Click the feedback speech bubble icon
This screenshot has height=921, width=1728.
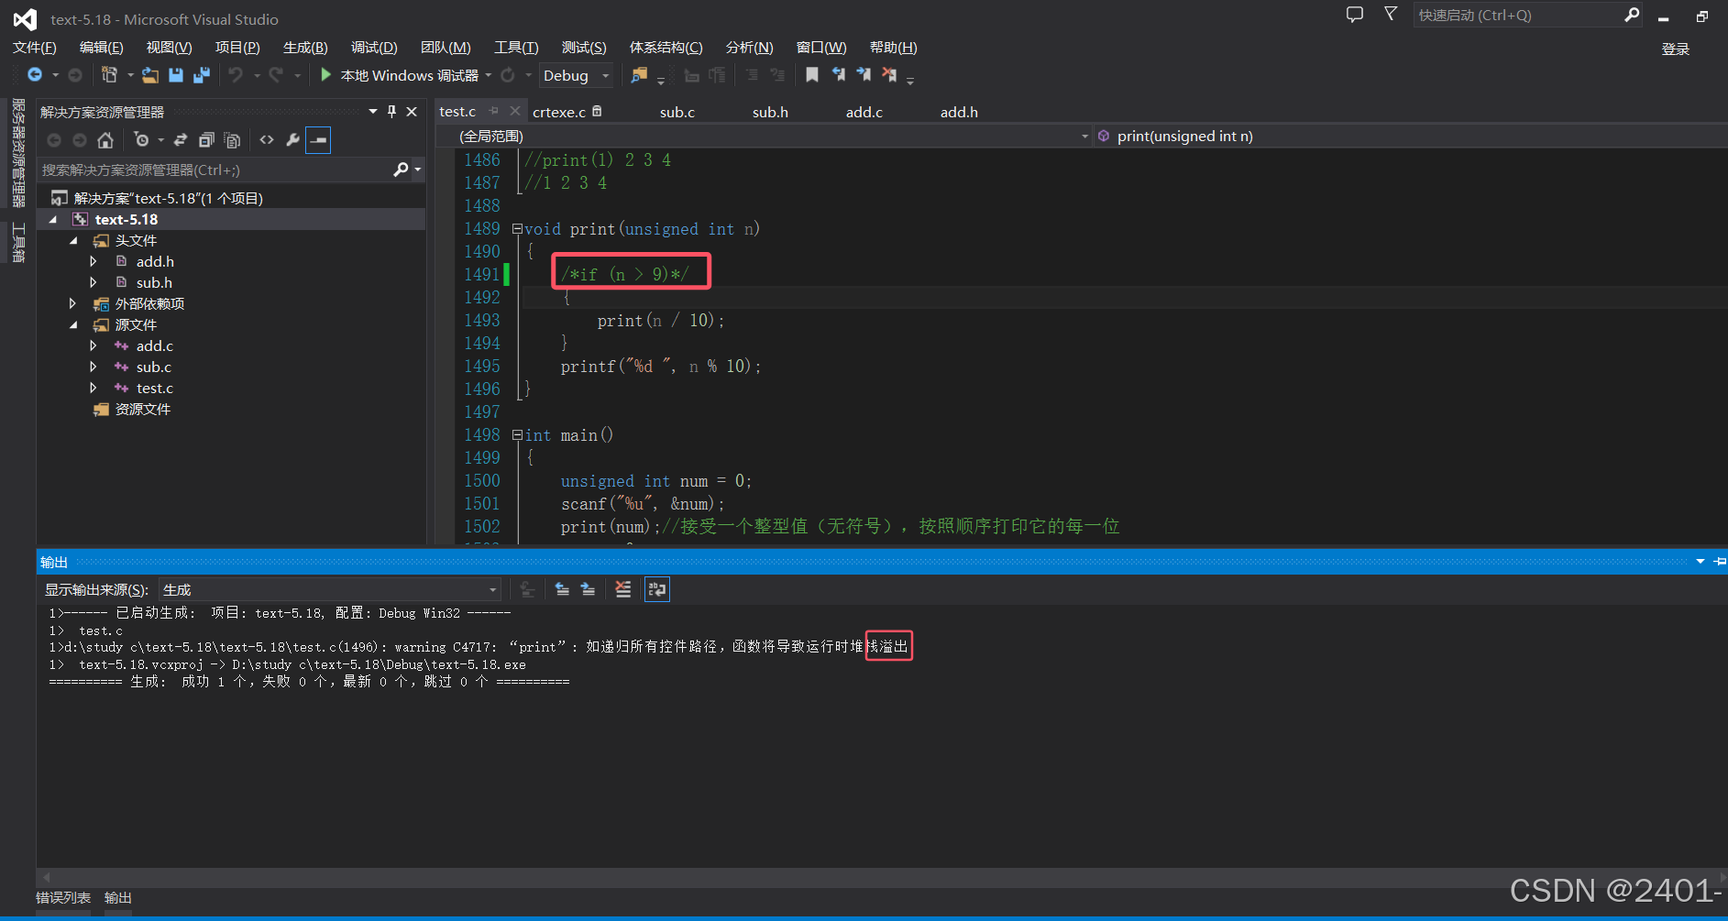coord(1355,15)
